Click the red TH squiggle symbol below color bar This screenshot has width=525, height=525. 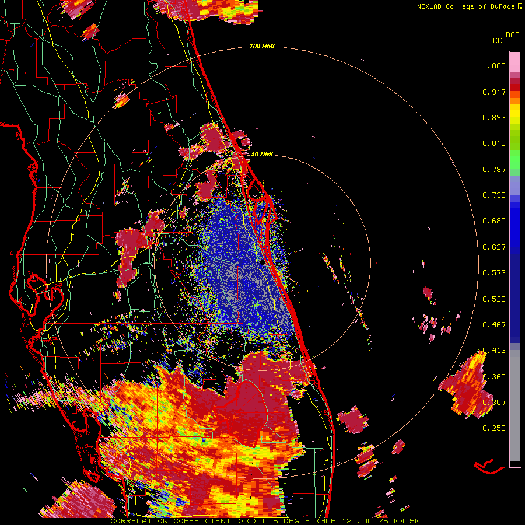click(x=488, y=467)
